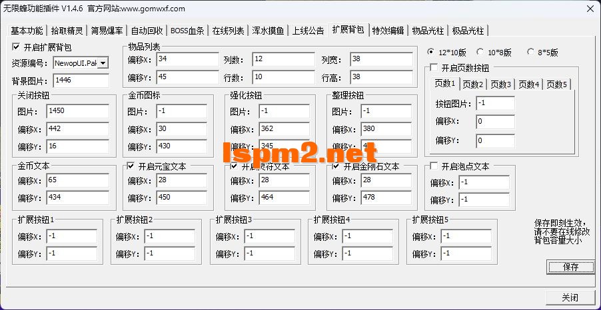The width and height of the screenshot is (601, 310).
Task: Click the 泡点文本 偏移X field
Action: click(484, 182)
